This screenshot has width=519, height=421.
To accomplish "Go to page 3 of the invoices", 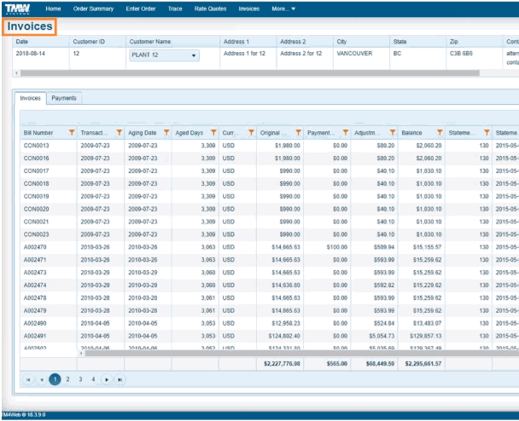I will (80, 379).
